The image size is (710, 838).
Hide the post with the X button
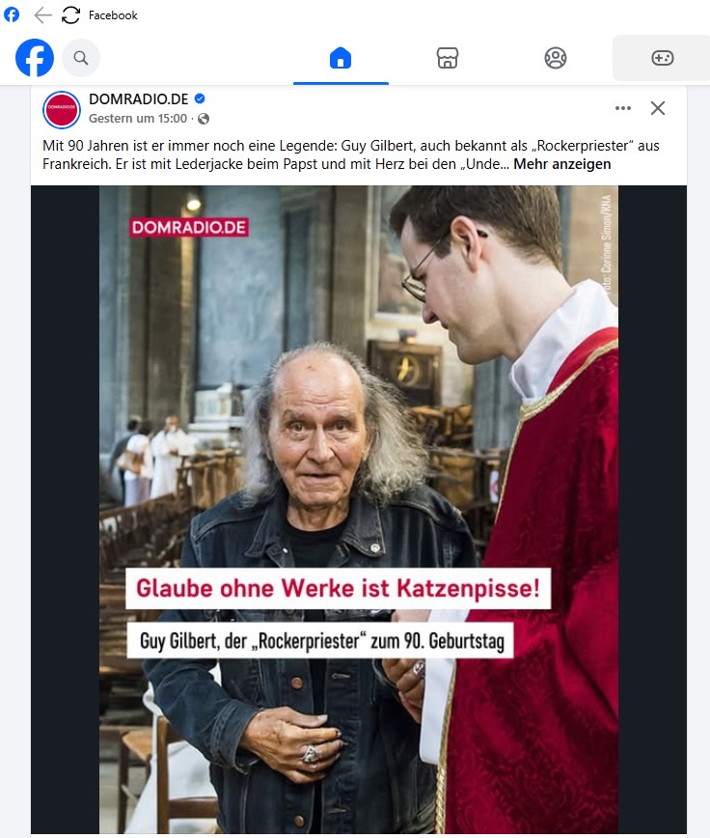(x=658, y=108)
